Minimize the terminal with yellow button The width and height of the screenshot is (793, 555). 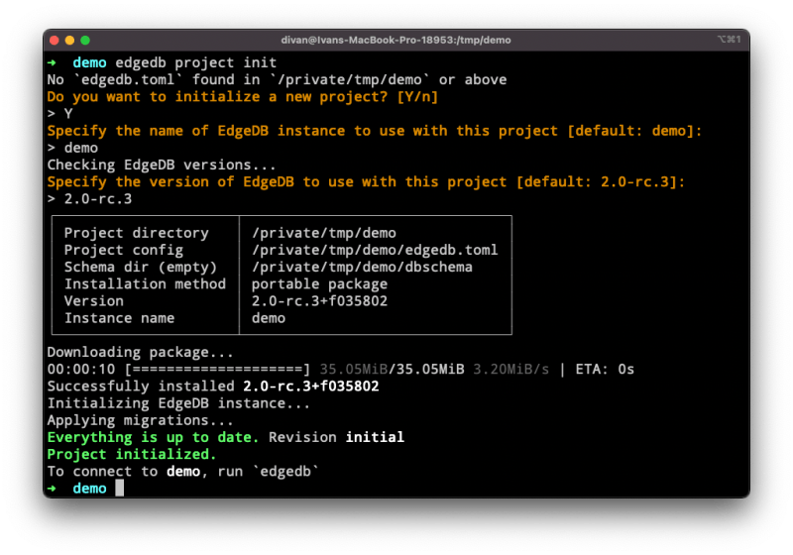(69, 41)
